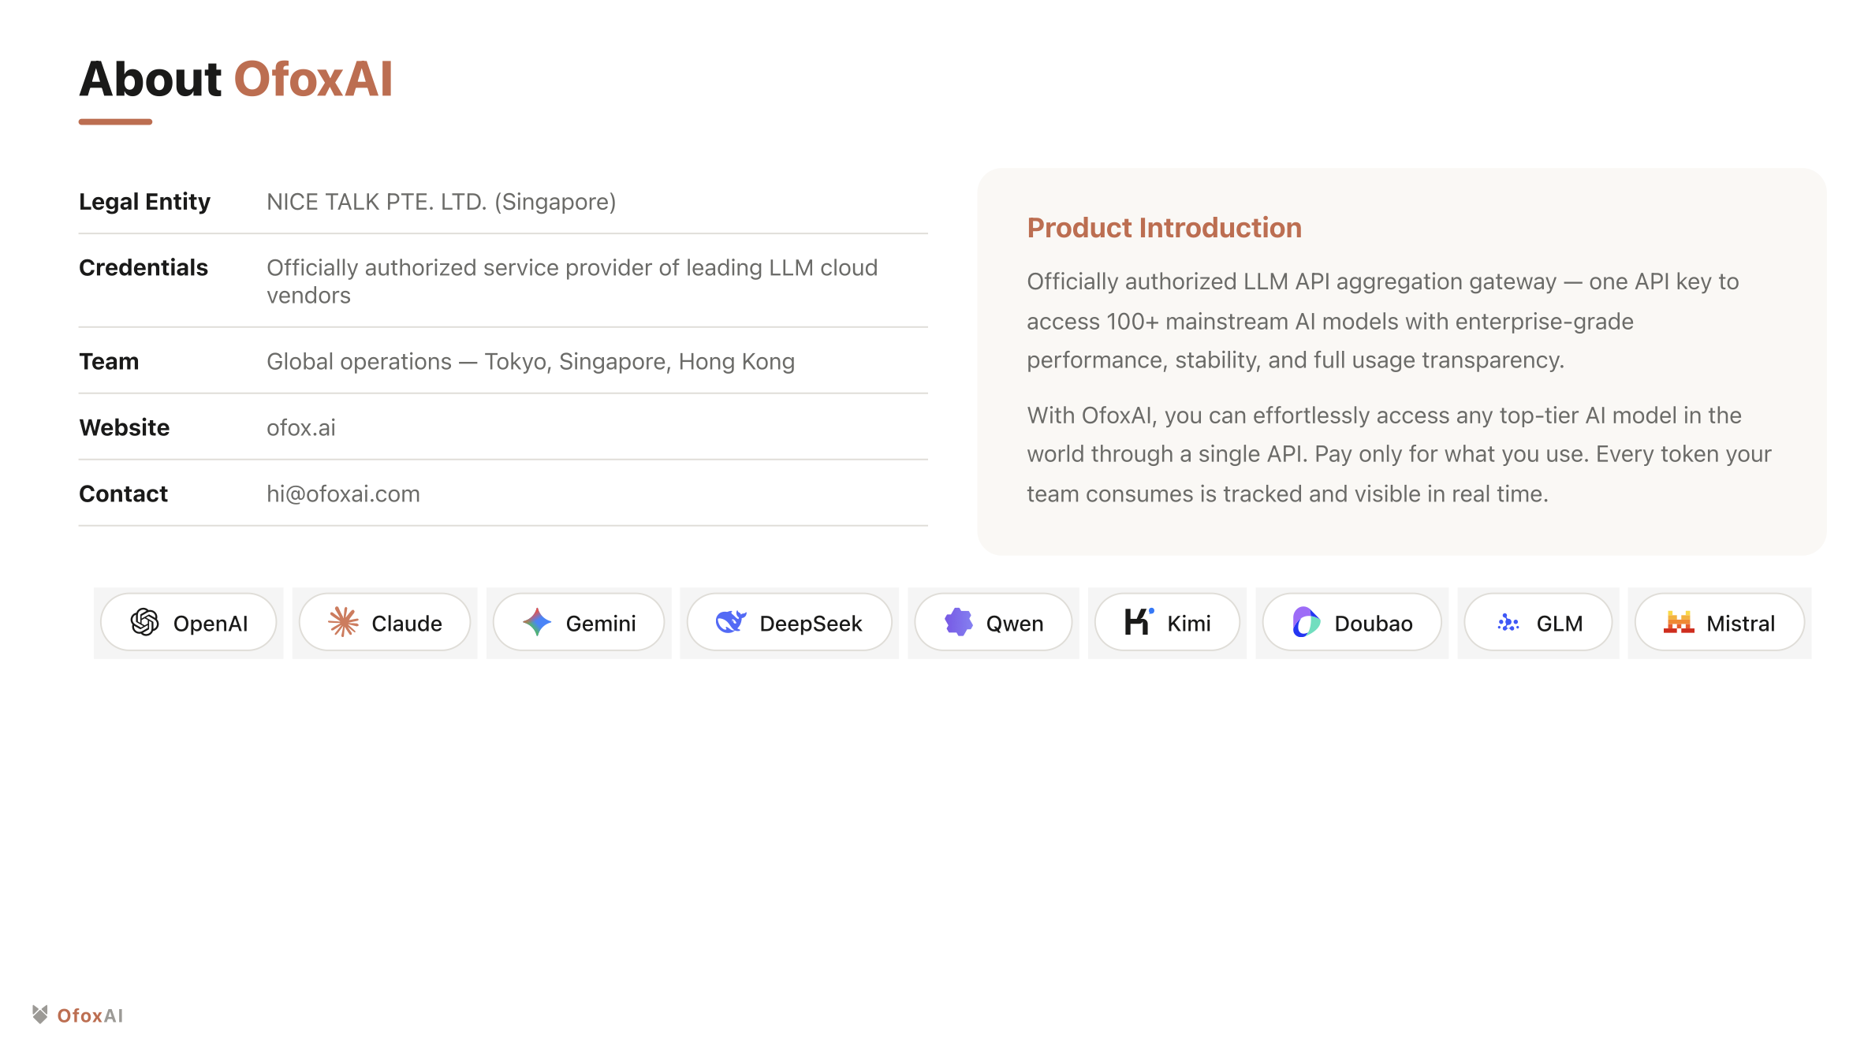
Task: Click the DeepSeek whale icon
Action: tap(731, 623)
